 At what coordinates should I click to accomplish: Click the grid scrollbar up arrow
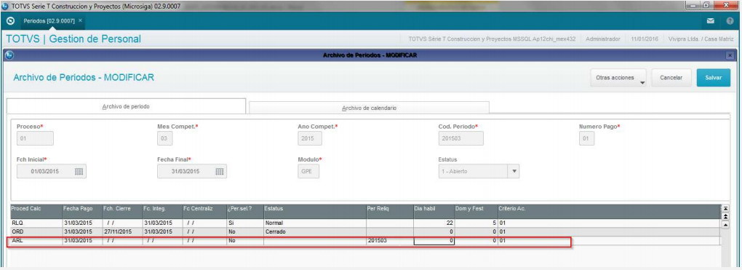pyautogui.click(x=726, y=225)
